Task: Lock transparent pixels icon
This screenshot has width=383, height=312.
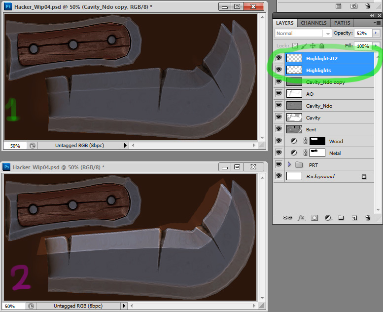Action: [x=295, y=46]
